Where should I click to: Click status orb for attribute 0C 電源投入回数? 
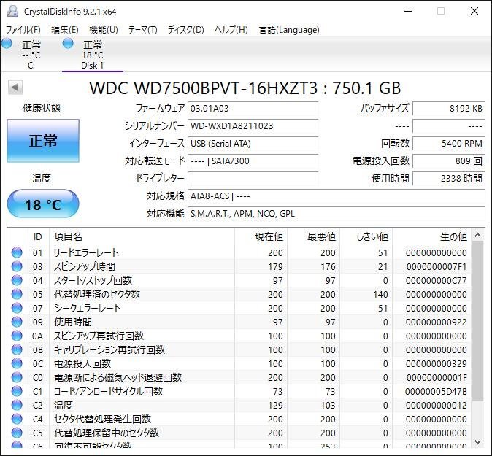pyautogui.click(x=17, y=363)
